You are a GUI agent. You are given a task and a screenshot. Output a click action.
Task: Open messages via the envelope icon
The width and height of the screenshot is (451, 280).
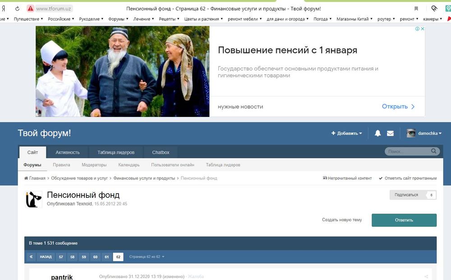coord(390,133)
